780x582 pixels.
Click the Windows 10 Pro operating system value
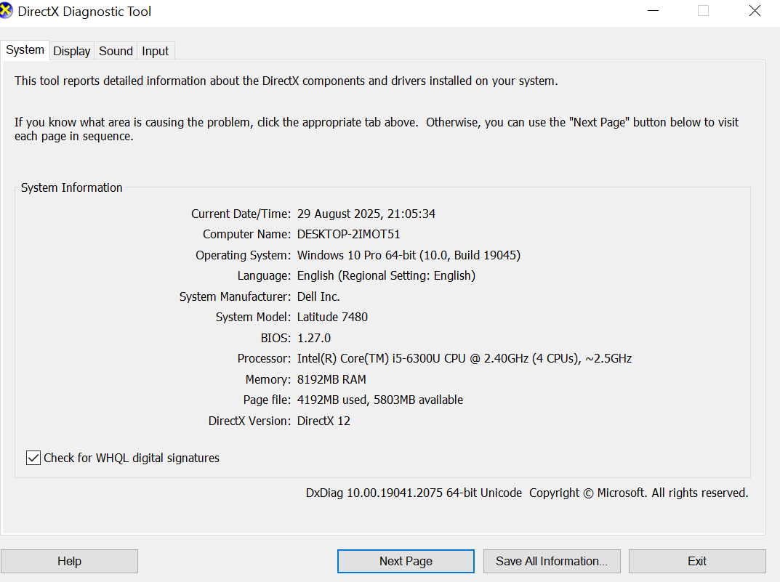pos(409,255)
